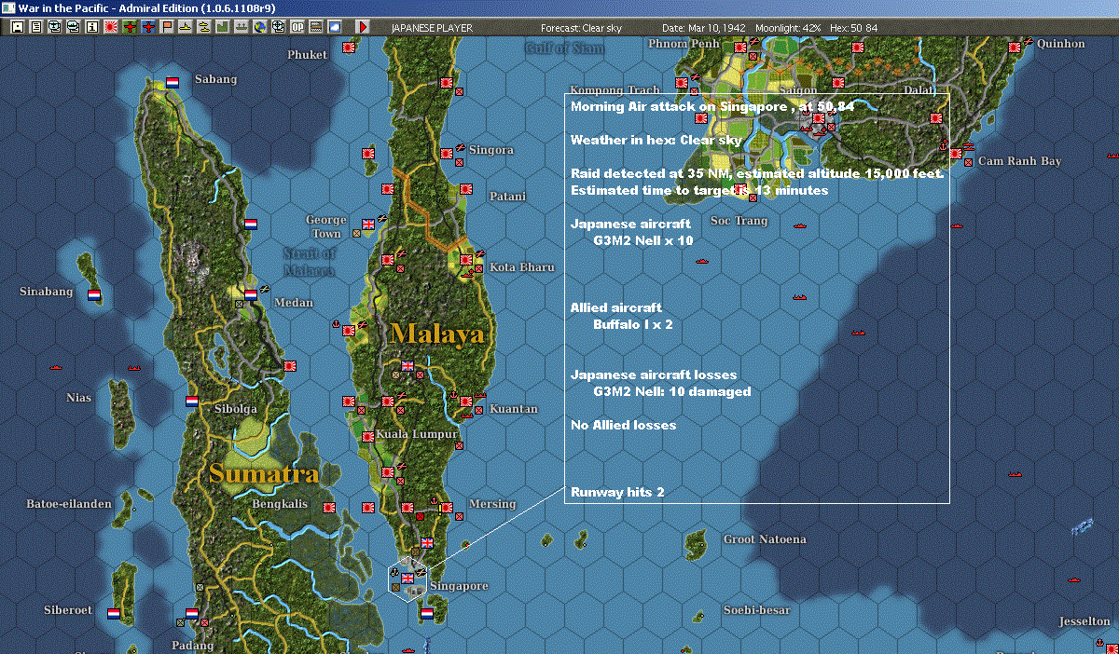
Task: Click the Soebi-besar island label
Action: click(x=756, y=610)
